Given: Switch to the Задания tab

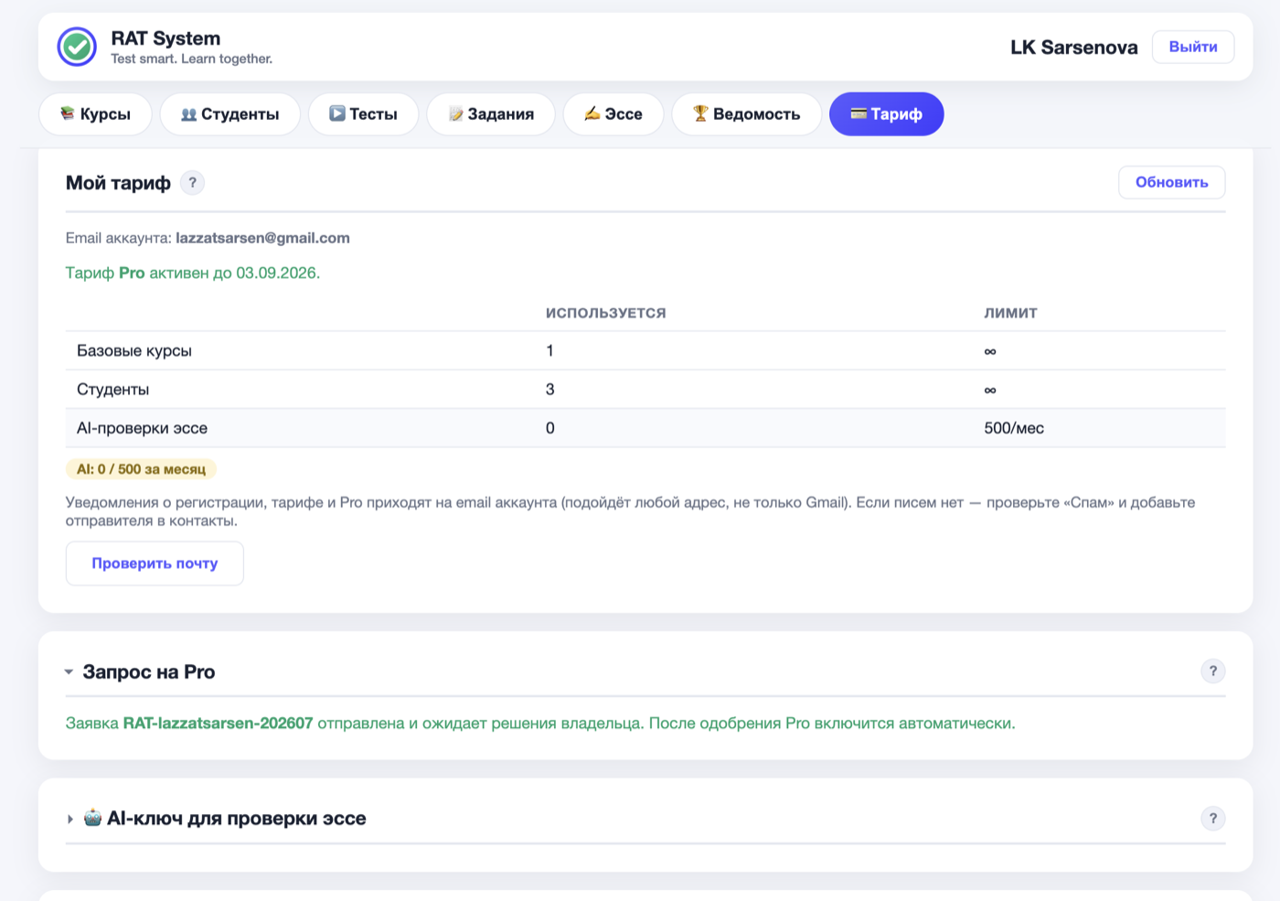Looking at the screenshot, I should (x=491, y=114).
